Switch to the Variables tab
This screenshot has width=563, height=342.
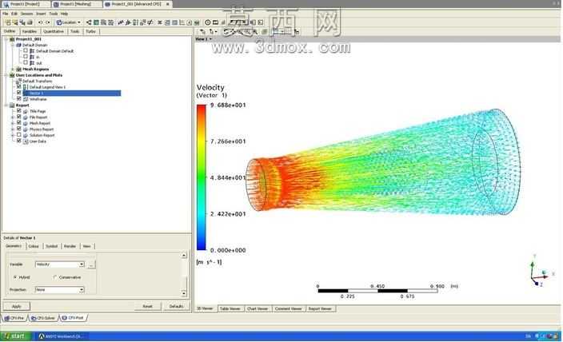[x=30, y=32]
